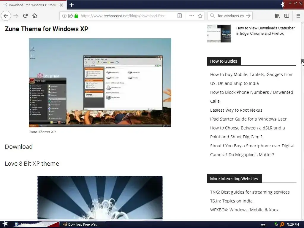Screen dimensions: 304x228
Task: Visit 'TNG: Best guides for streaming services'
Action: pyautogui.click(x=250, y=192)
